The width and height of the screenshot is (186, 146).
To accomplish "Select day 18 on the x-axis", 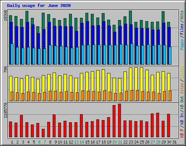I will (x=104, y=142).
